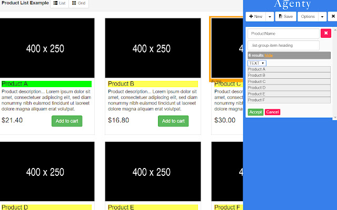Accept the selector
The height and width of the screenshot is (210, 337).
click(255, 112)
